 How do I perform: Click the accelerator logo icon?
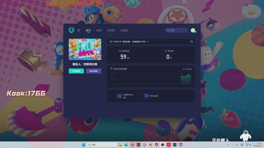[x=71, y=30]
